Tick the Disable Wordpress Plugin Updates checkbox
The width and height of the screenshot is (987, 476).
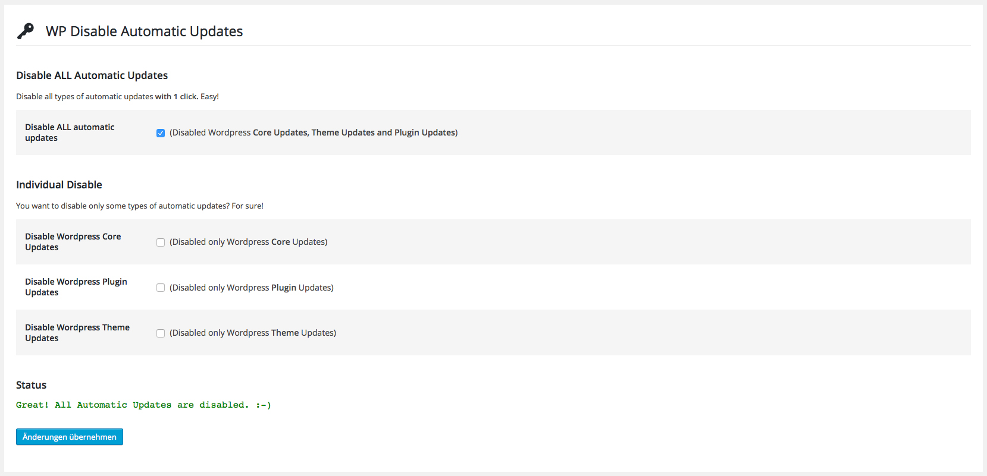tap(161, 288)
